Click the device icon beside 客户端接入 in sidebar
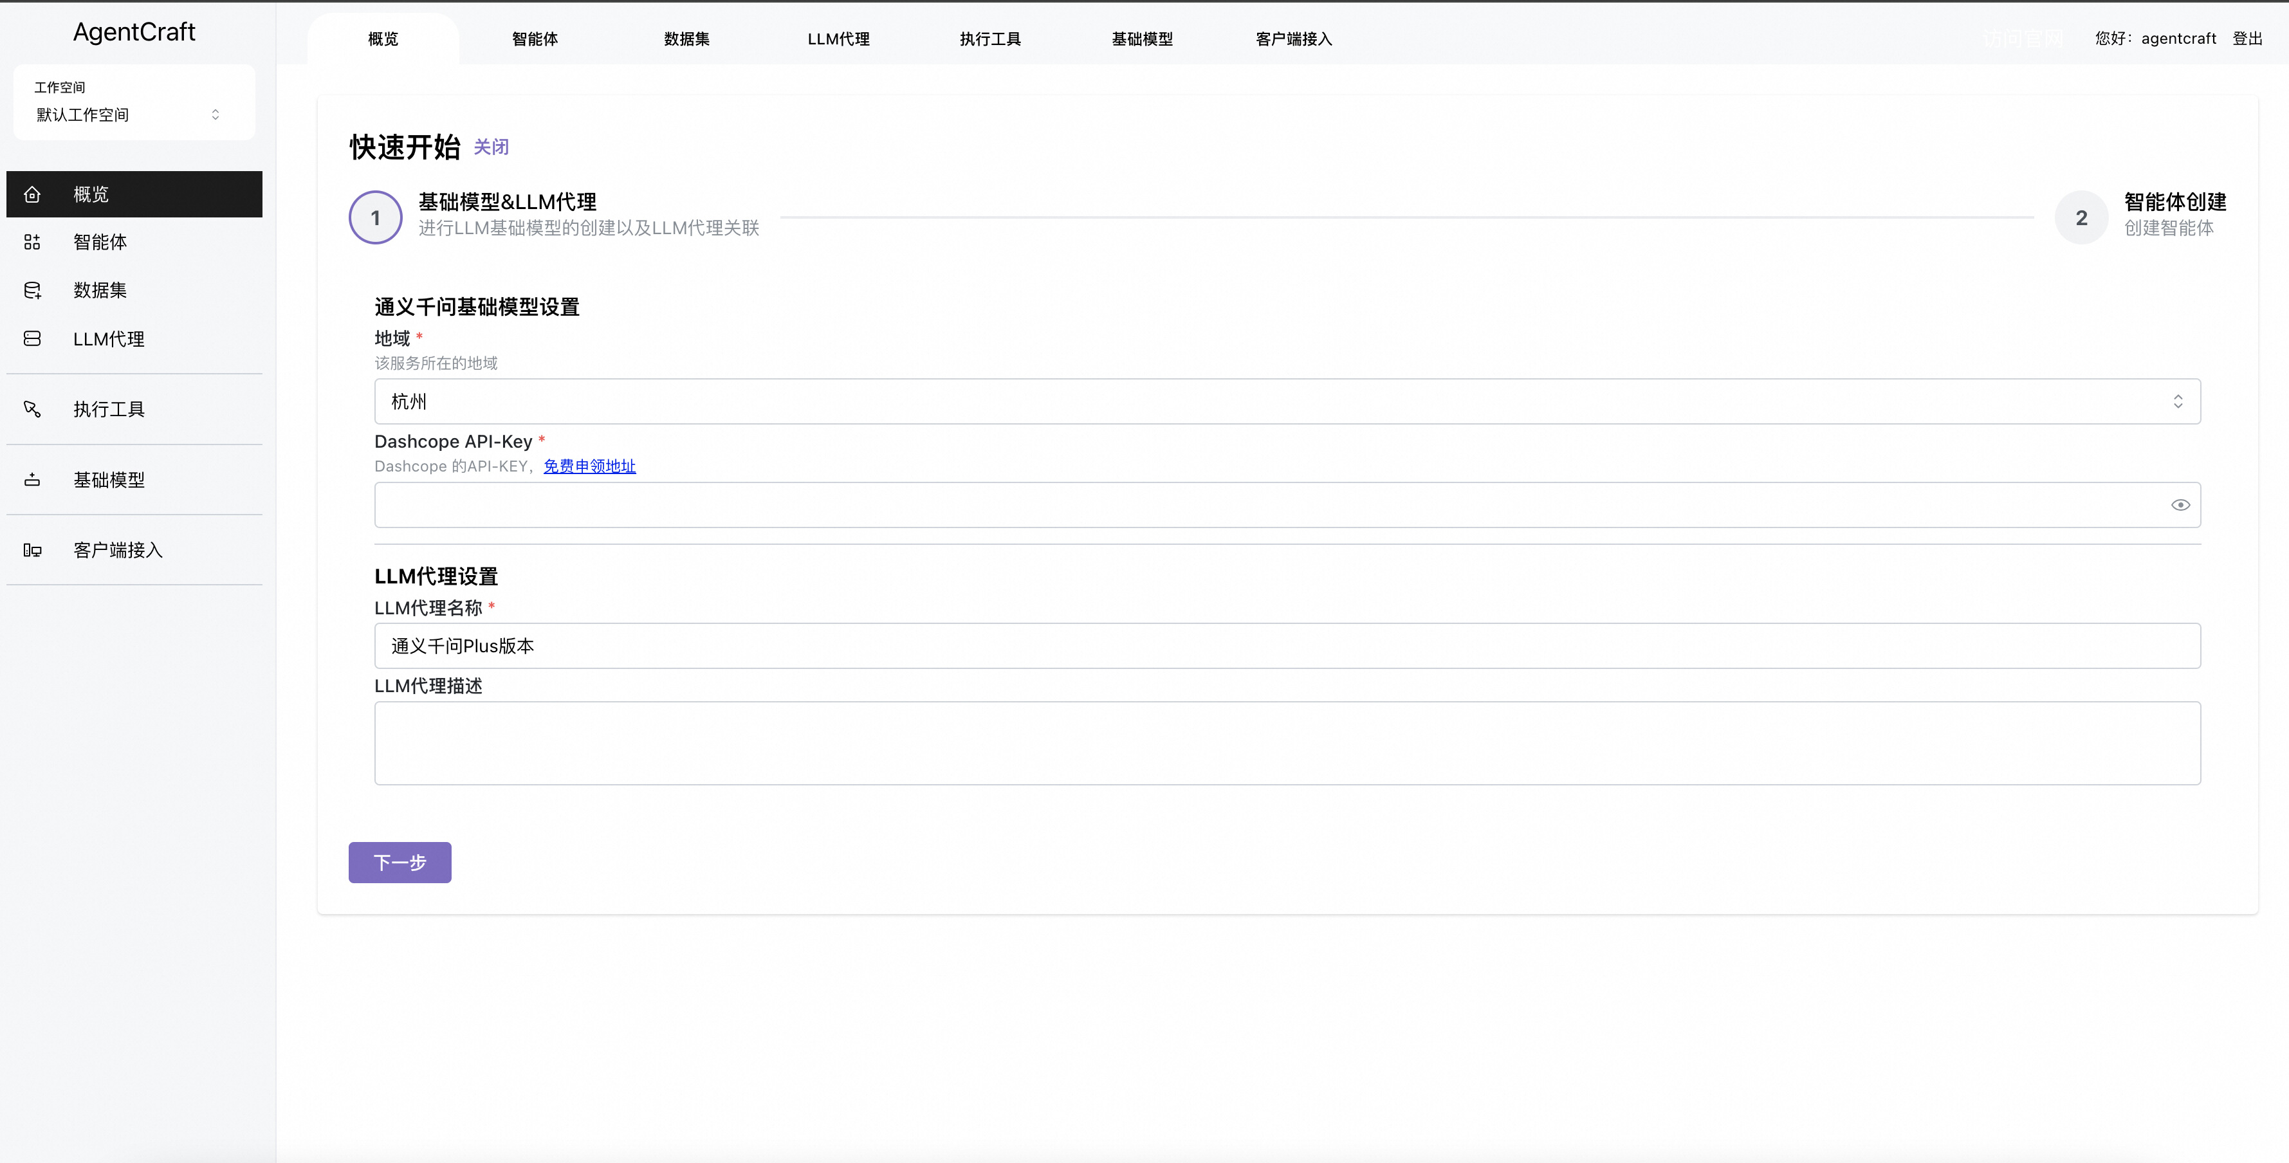The width and height of the screenshot is (2289, 1163). [x=32, y=551]
